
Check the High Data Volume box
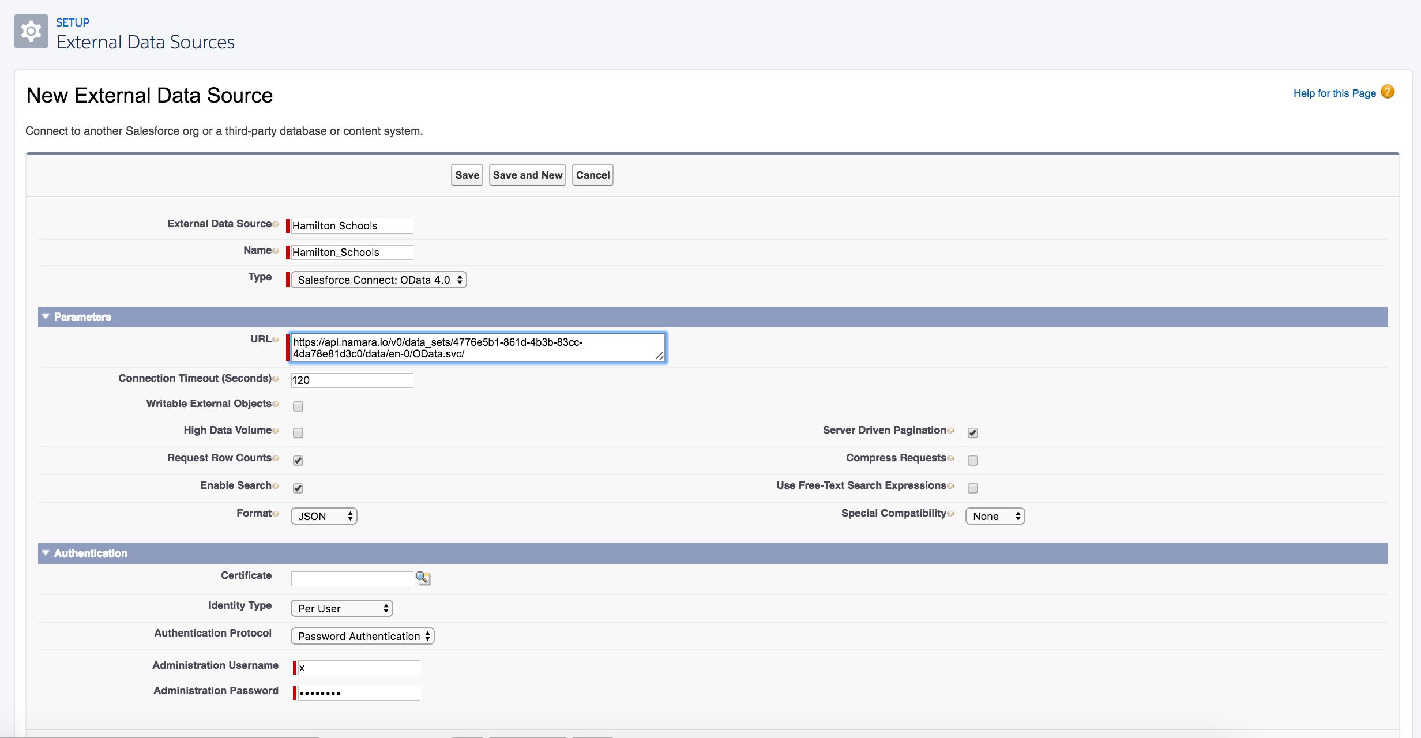pos(298,433)
